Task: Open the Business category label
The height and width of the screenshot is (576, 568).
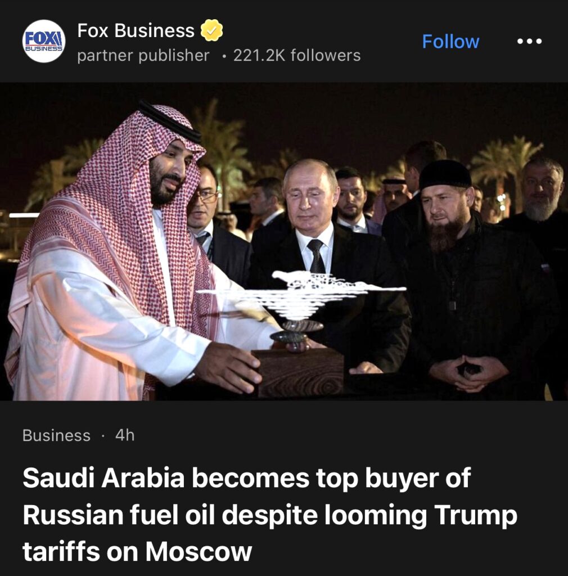Action: pyautogui.click(x=56, y=435)
